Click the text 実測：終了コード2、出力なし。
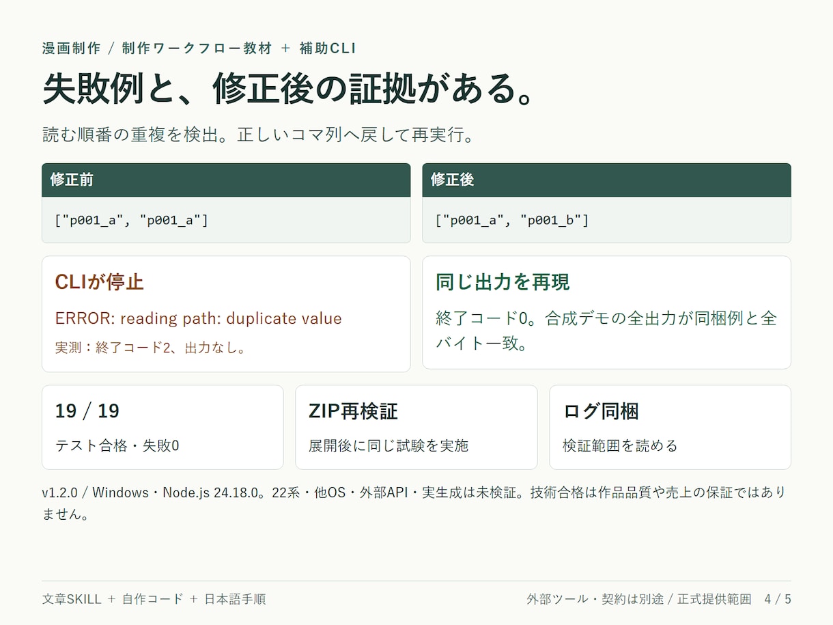This screenshot has width=833, height=625. pyautogui.click(x=150, y=348)
